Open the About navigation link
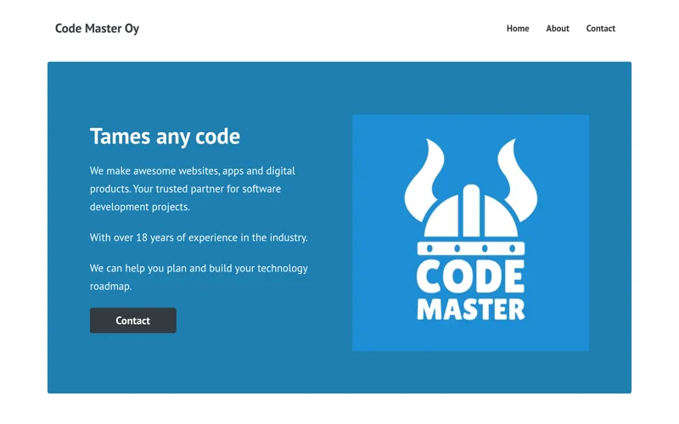 pos(558,29)
